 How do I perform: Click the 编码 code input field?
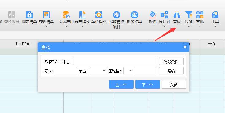[x=66, y=71]
